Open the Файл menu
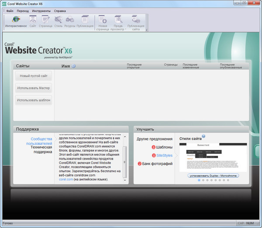 pos(10,10)
